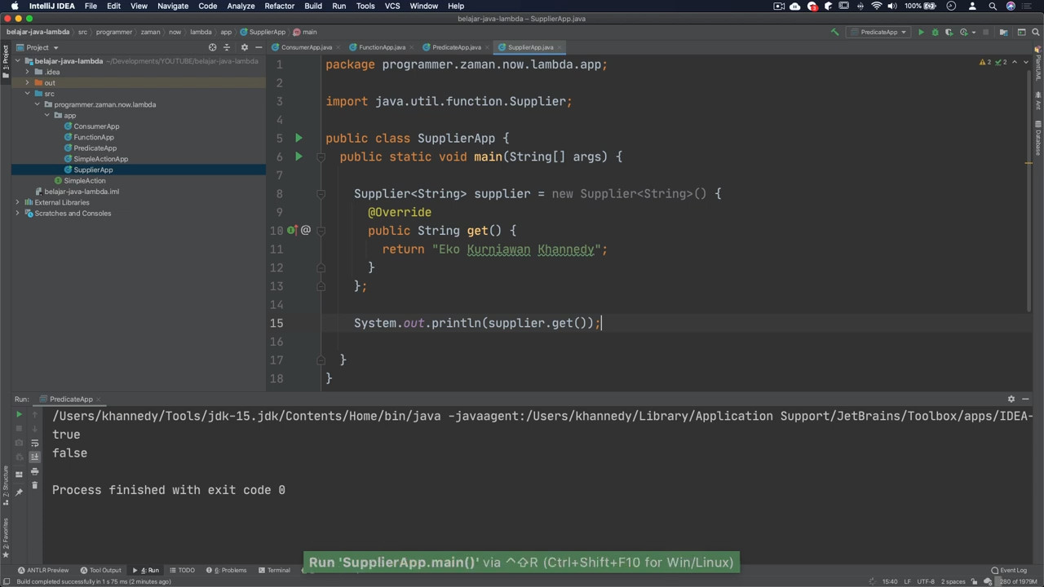This screenshot has width=1044, height=587.
Task: Minimize the Run tool window
Action: pyautogui.click(x=1025, y=399)
